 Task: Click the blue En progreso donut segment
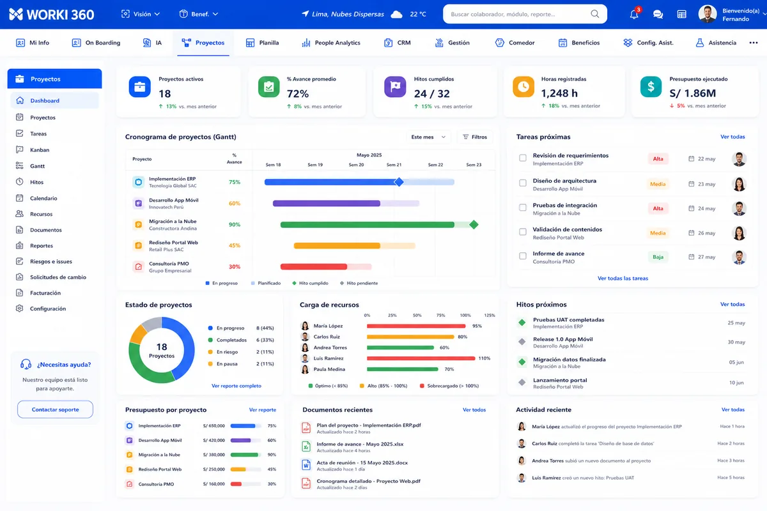183,348
